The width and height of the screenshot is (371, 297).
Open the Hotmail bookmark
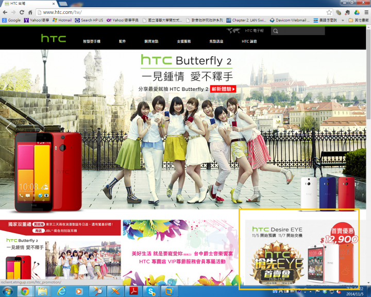(x=62, y=21)
